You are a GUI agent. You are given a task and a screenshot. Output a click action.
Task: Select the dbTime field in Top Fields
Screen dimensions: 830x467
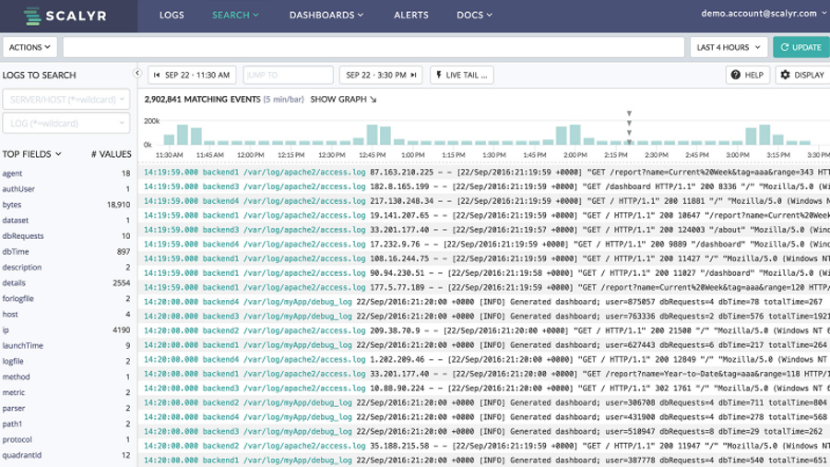(x=16, y=252)
